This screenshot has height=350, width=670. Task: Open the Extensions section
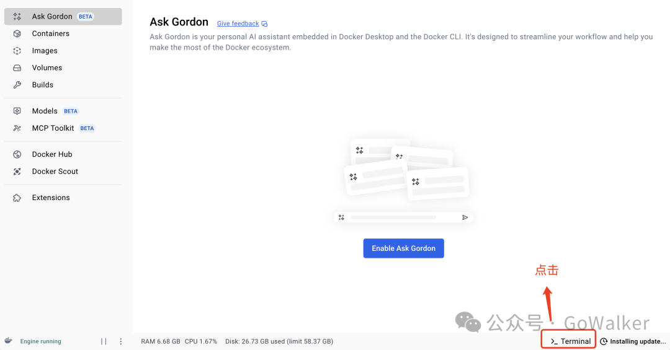(x=63, y=198)
